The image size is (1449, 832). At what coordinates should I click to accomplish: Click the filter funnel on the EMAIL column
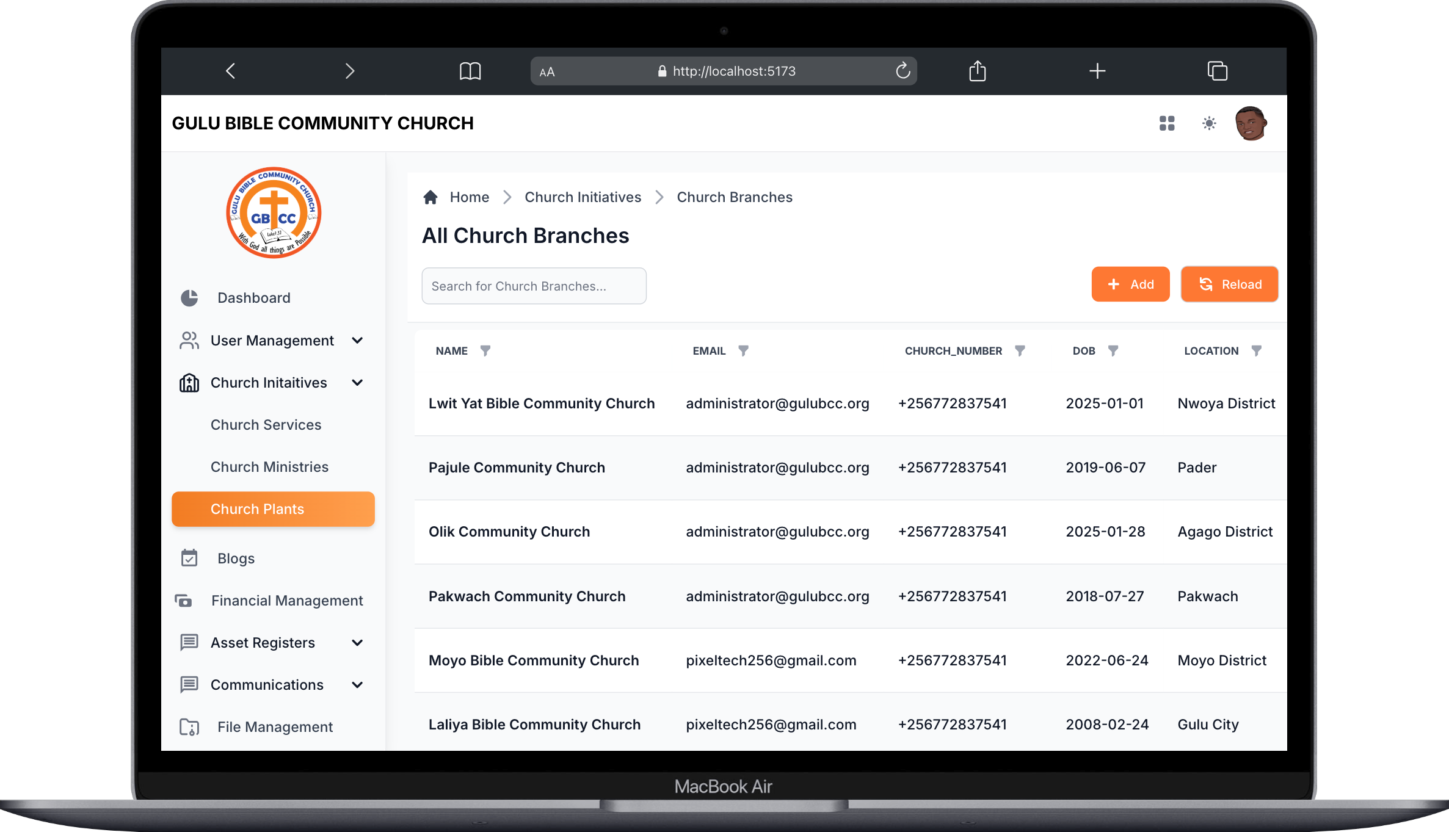coord(744,350)
